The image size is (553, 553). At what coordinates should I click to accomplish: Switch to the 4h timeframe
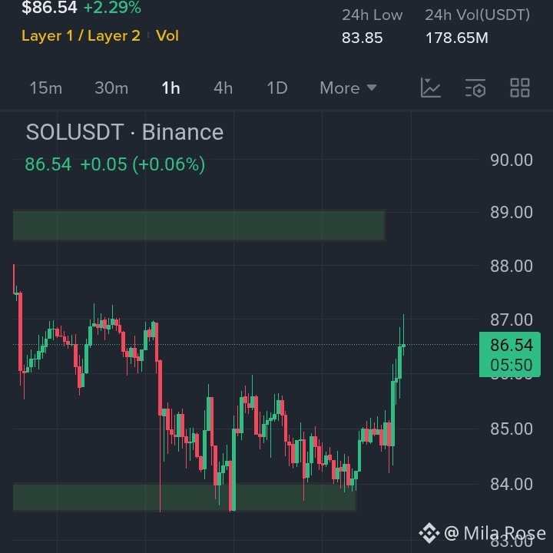coord(224,88)
